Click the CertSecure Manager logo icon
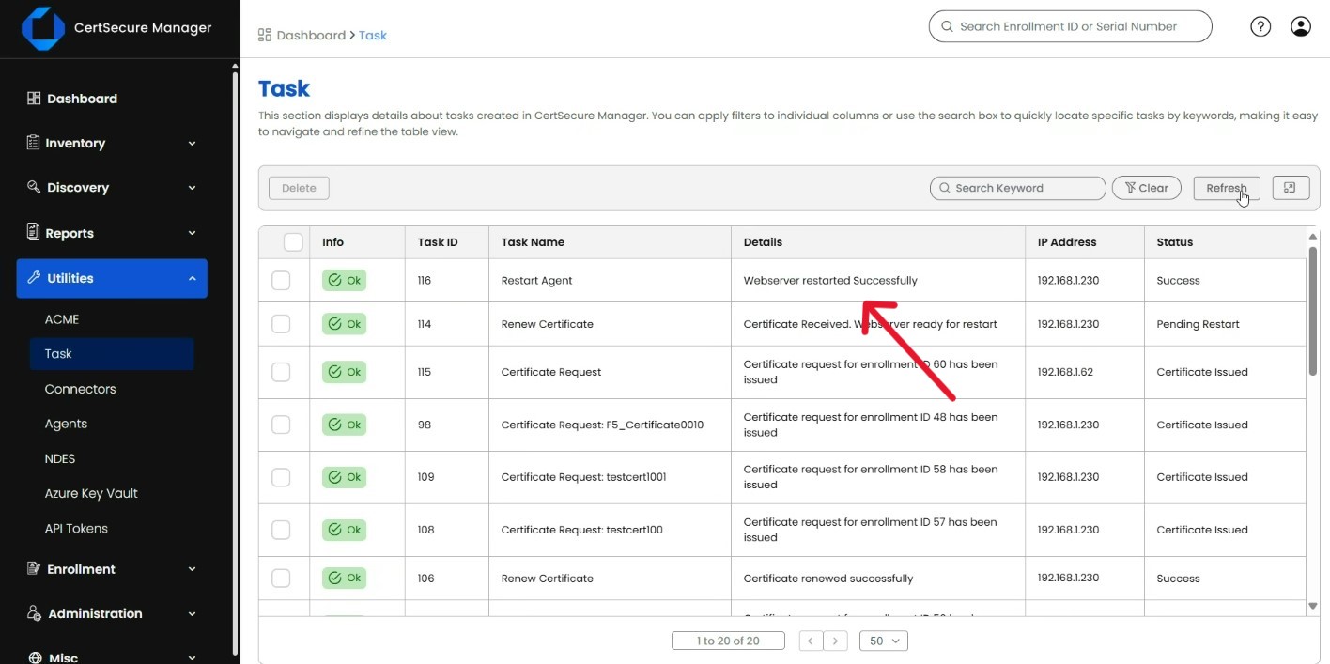This screenshot has width=1330, height=664. tap(43, 28)
